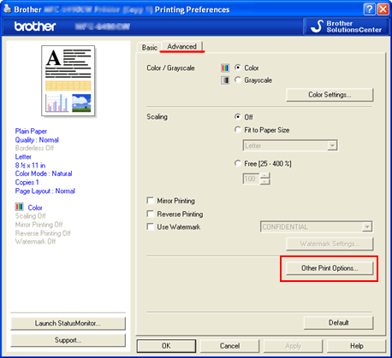The image size is (392, 358).
Task: Click the color icon beside Color option
Action: [225, 68]
